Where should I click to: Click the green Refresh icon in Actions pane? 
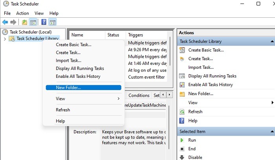[x=182, y=112]
